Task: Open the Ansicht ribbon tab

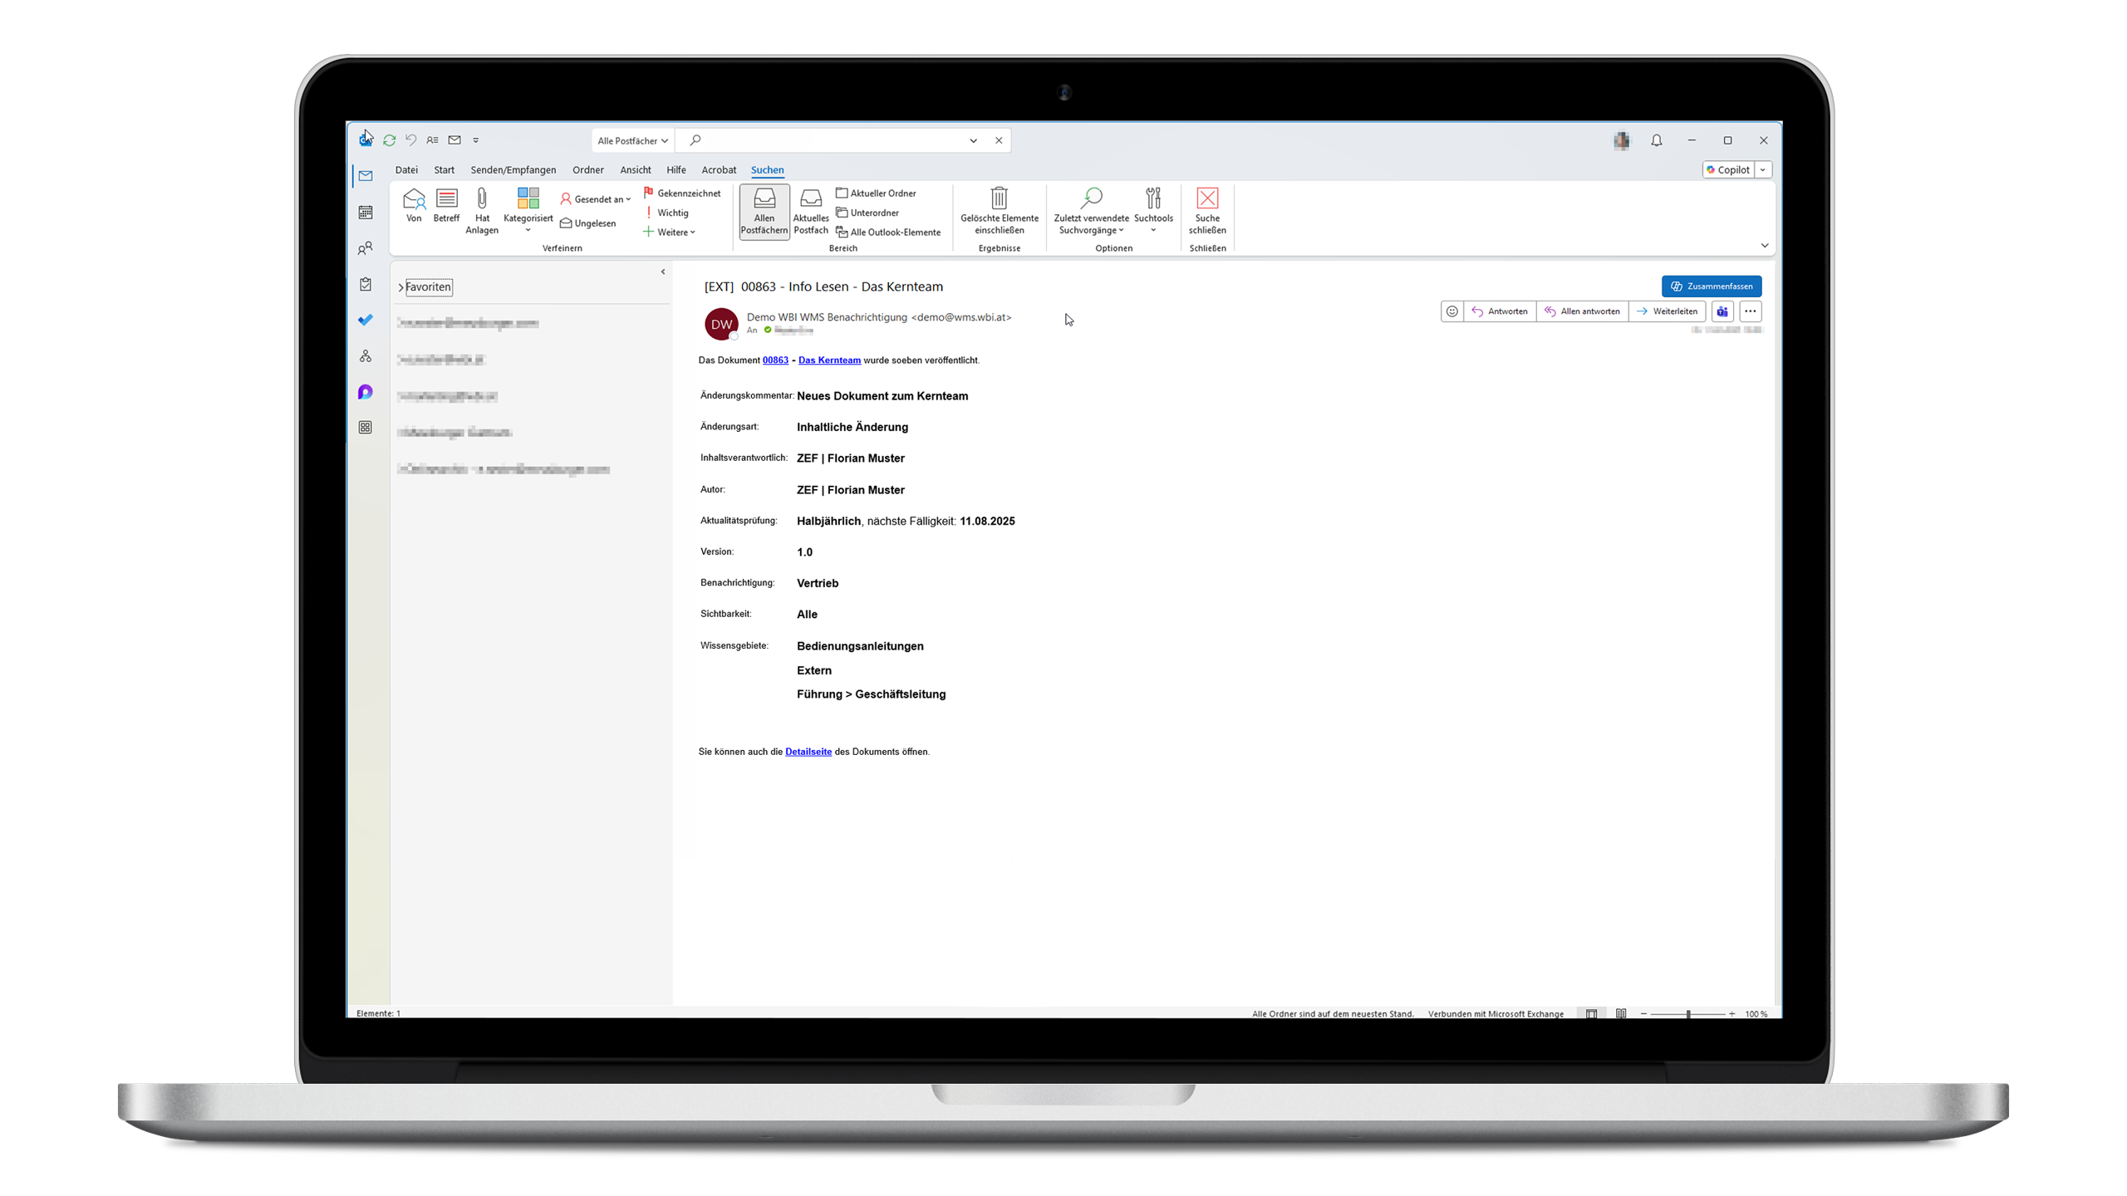Action: coord(635,170)
